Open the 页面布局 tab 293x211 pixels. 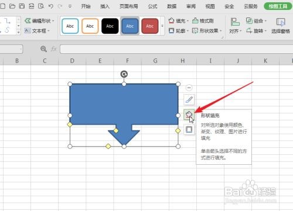[x=129, y=6]
